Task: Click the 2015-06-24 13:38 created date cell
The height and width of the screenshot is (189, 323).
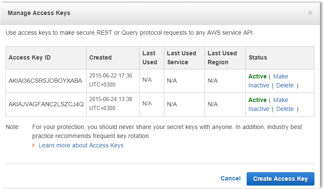Action: 111,104
